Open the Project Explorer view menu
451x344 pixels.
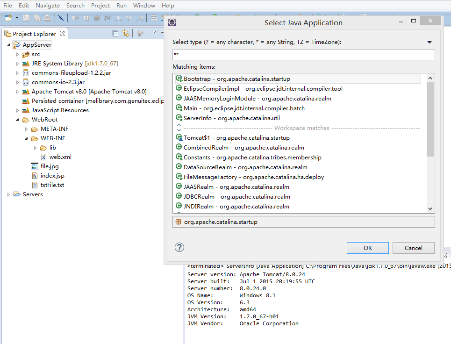pos(154,32)
